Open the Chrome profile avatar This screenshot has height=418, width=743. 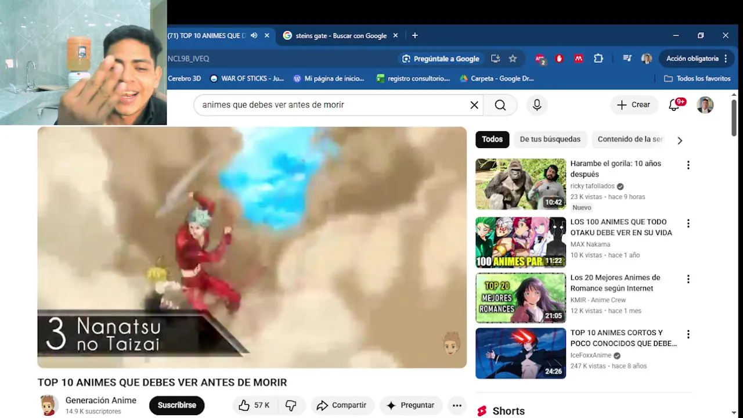(647, 59)
